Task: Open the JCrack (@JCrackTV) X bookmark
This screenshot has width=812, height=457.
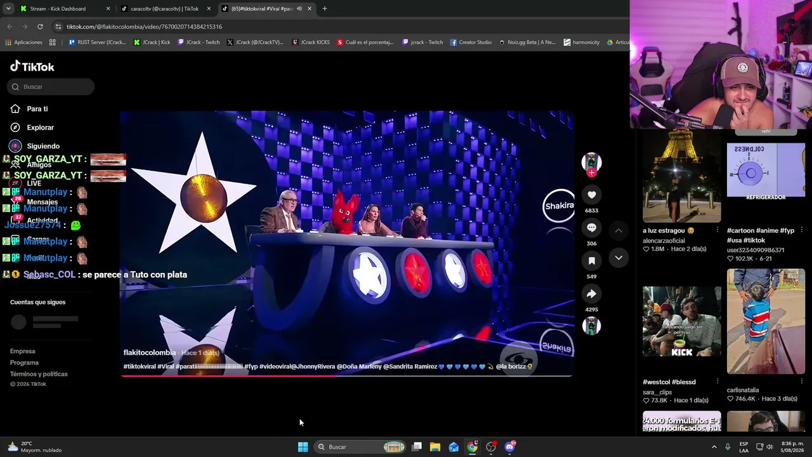Action: (x=255, y=43)
